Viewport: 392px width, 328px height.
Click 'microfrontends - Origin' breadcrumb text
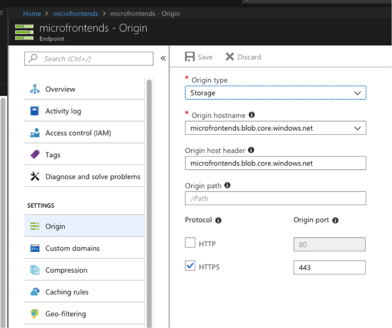145,14
